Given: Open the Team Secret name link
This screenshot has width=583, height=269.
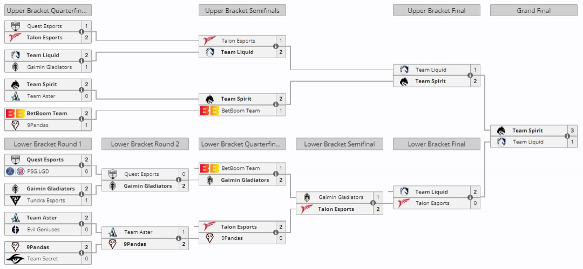Looking at the screenshot, I should (43, 259).
